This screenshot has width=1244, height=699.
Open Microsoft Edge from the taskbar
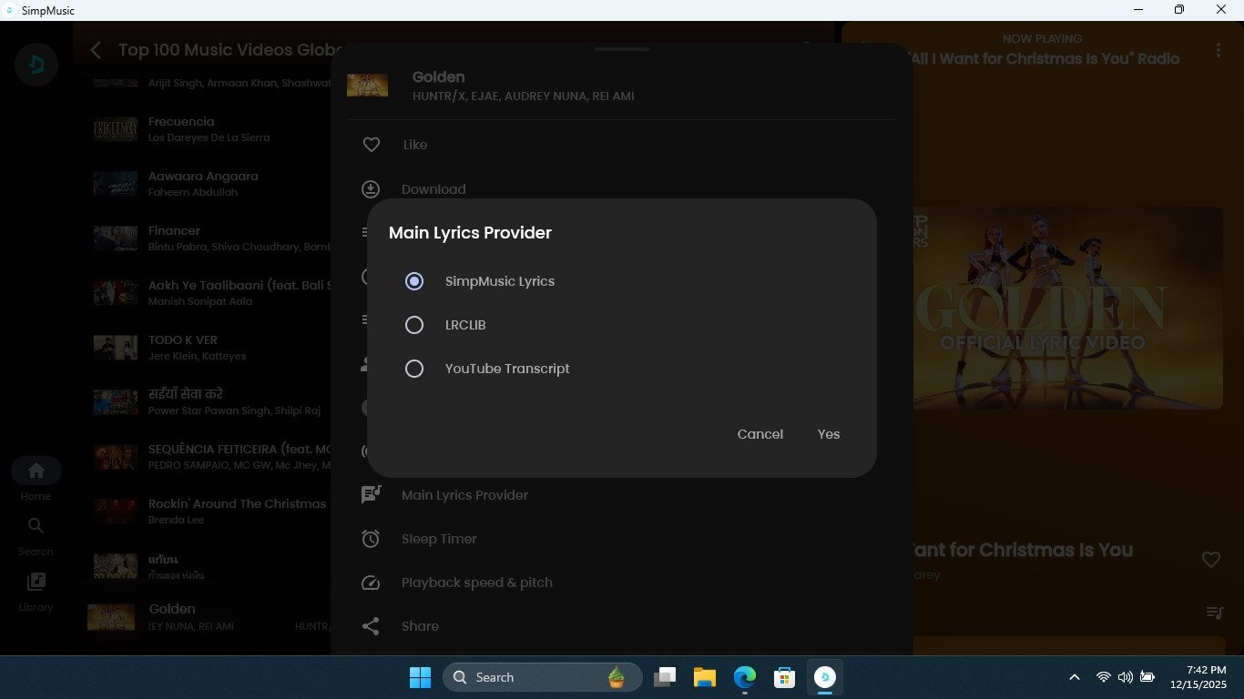745,677
